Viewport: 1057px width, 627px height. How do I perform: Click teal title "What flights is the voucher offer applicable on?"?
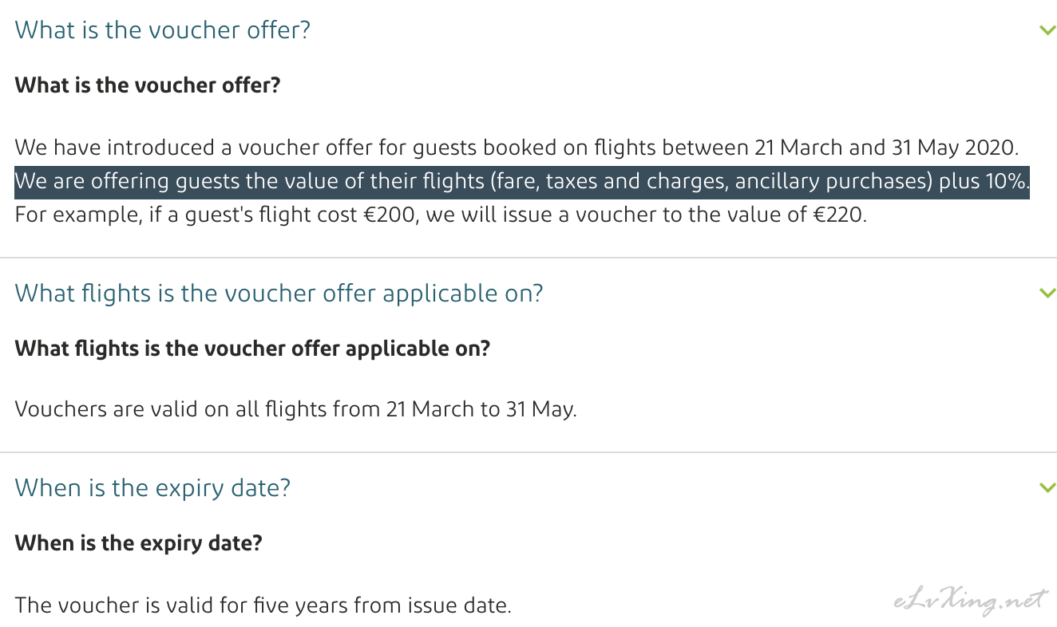[279, 293]
